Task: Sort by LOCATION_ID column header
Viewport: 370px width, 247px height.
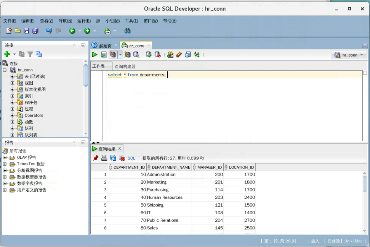Action: point(239,167)
